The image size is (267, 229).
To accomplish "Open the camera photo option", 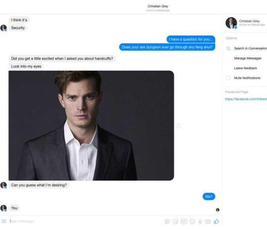I will pyautogui.click(x=208, y=221).
